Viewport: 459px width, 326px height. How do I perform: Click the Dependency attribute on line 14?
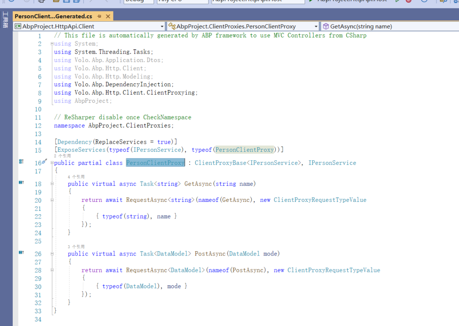[x=74, y=142]
